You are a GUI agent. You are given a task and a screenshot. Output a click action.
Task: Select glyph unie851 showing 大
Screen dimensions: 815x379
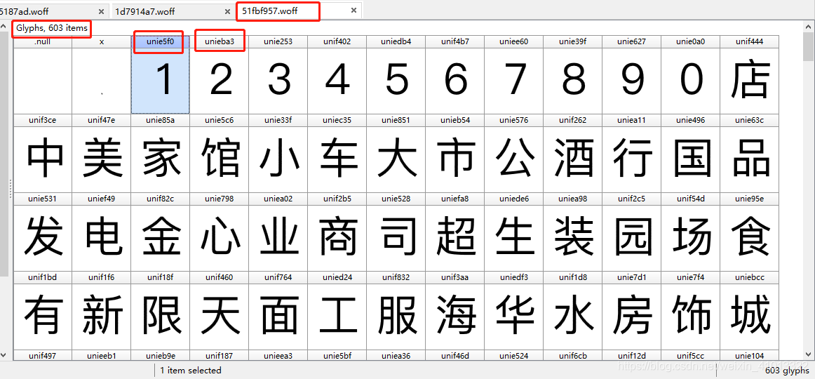396,154
